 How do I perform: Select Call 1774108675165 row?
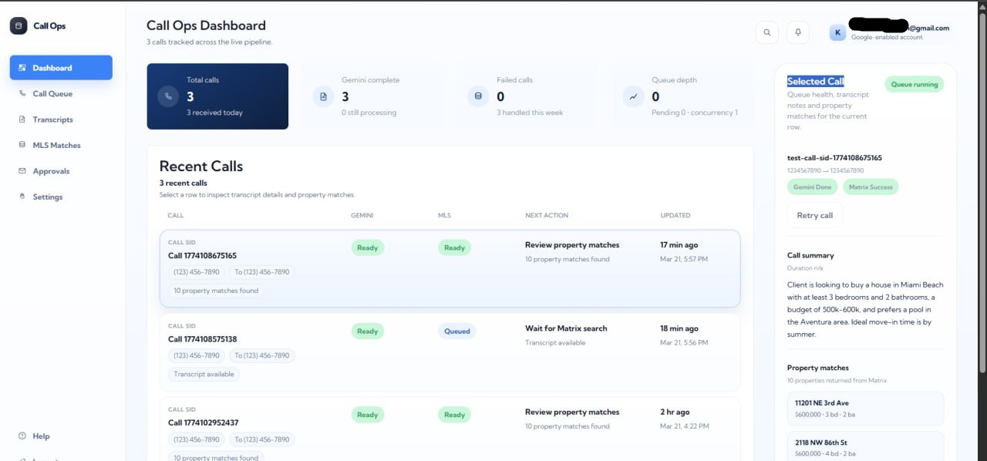coord(450,268)
